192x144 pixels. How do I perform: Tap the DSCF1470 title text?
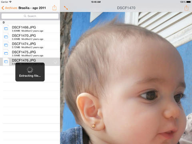(126, 8)
